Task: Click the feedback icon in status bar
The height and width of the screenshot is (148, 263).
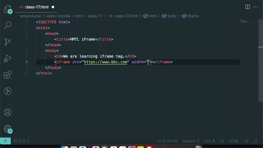Action: pos(247,141)
